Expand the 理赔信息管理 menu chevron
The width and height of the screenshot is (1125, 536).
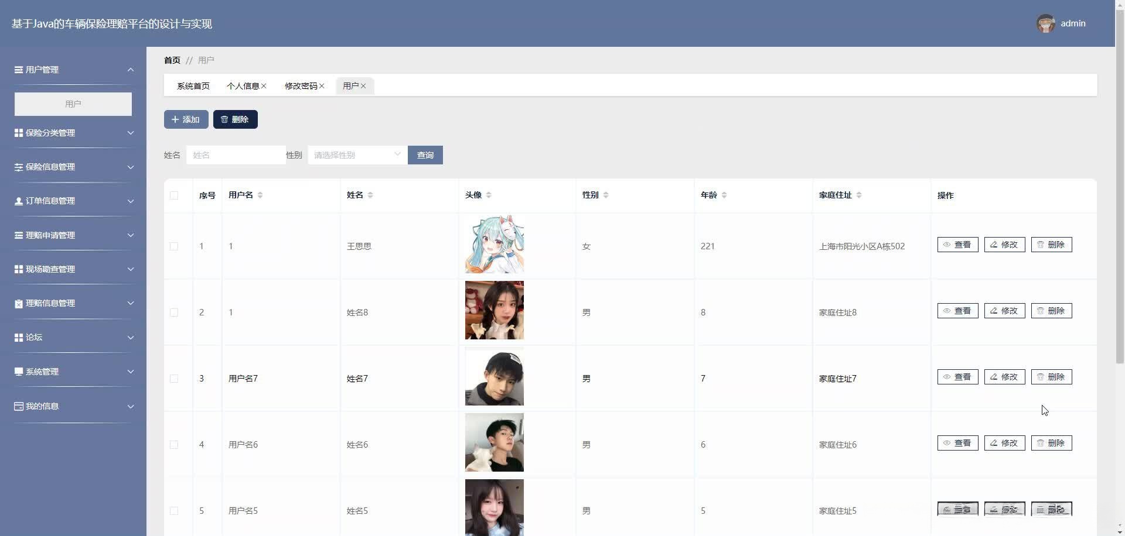[131, 303]
